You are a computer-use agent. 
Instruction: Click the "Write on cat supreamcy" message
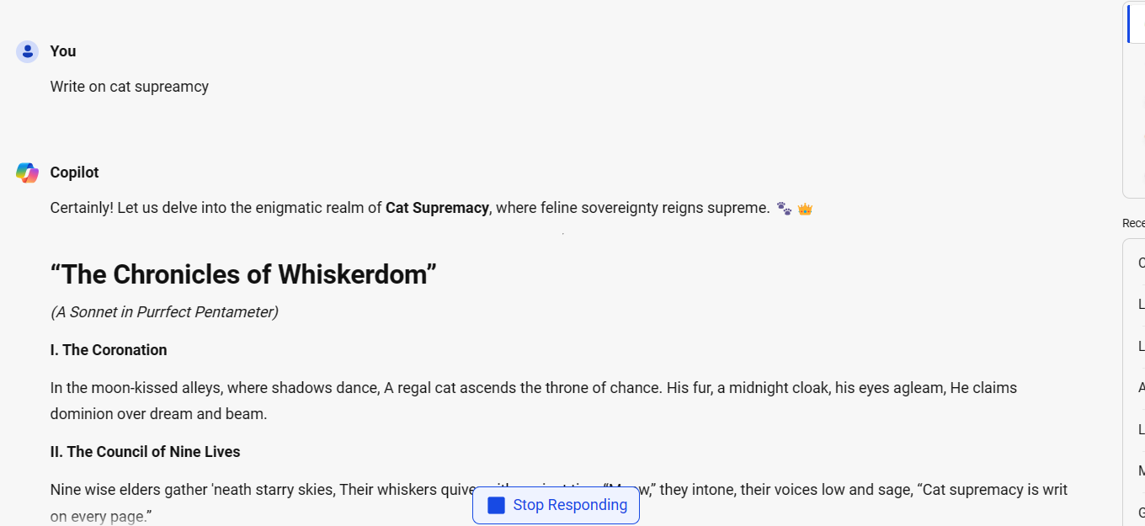(130, 87)
